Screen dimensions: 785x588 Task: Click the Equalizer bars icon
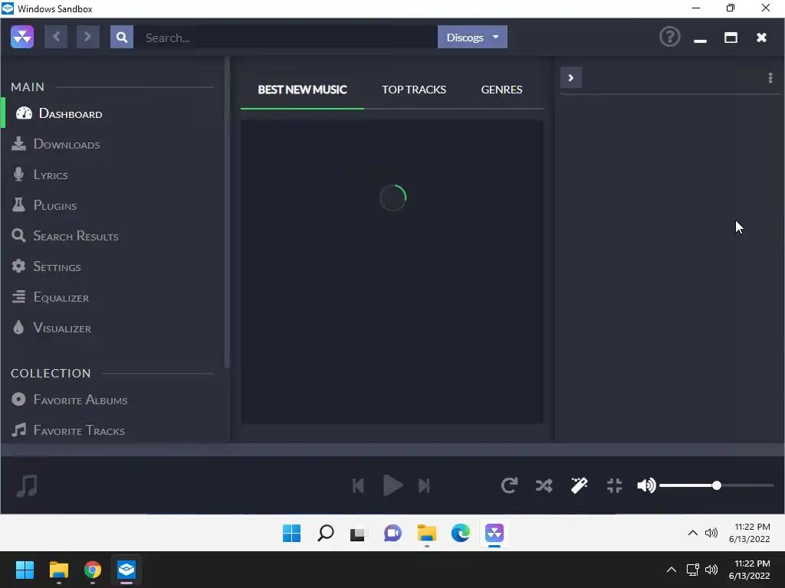pyautogui.click(x=18, y=296)
